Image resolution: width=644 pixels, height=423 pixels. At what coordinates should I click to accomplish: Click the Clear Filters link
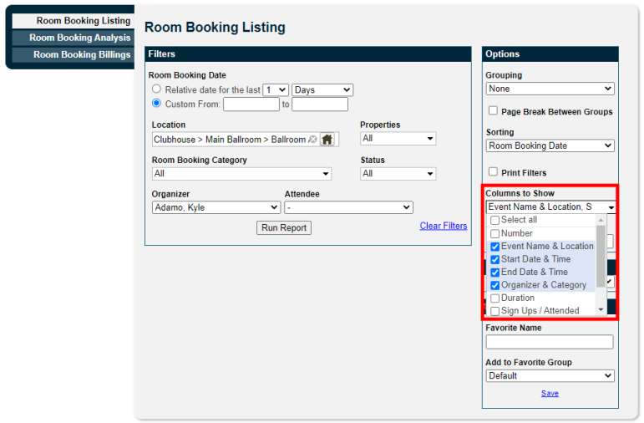tap(444, 226)
